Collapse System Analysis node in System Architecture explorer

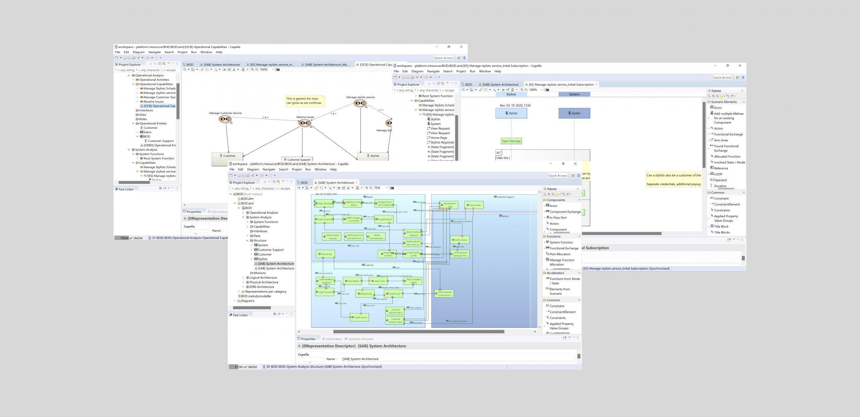[243, 217]
